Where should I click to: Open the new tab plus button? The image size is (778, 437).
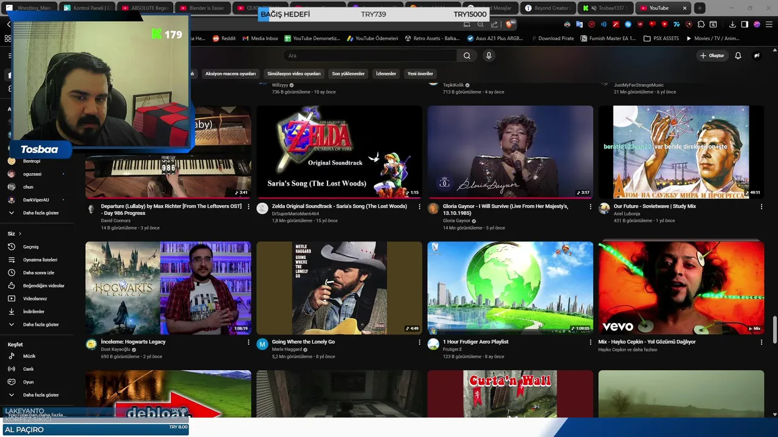point(700,8)
